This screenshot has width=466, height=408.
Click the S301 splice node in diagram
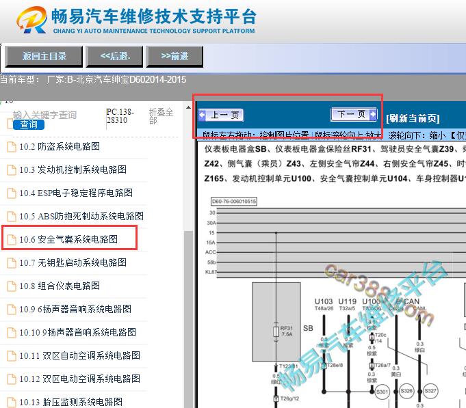tap(382, 392)
